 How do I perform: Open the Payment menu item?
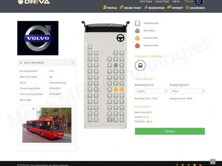175,8
